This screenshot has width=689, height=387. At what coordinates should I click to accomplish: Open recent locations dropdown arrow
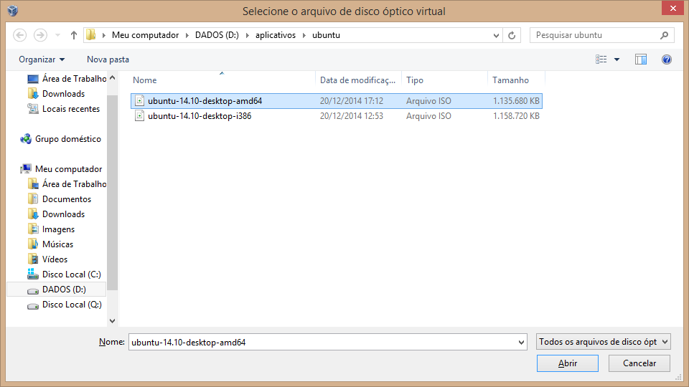(57, 35)
